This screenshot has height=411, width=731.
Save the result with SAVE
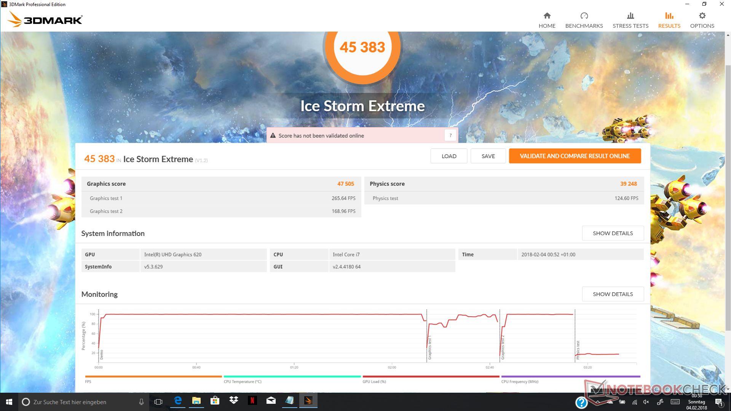click(x=488, y=156)
